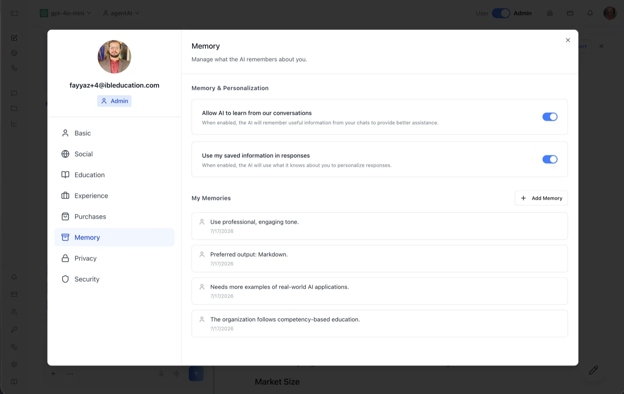This screenshot has height=394, width=624.
Task: Open the Purchases section
Action: point(114,216)
